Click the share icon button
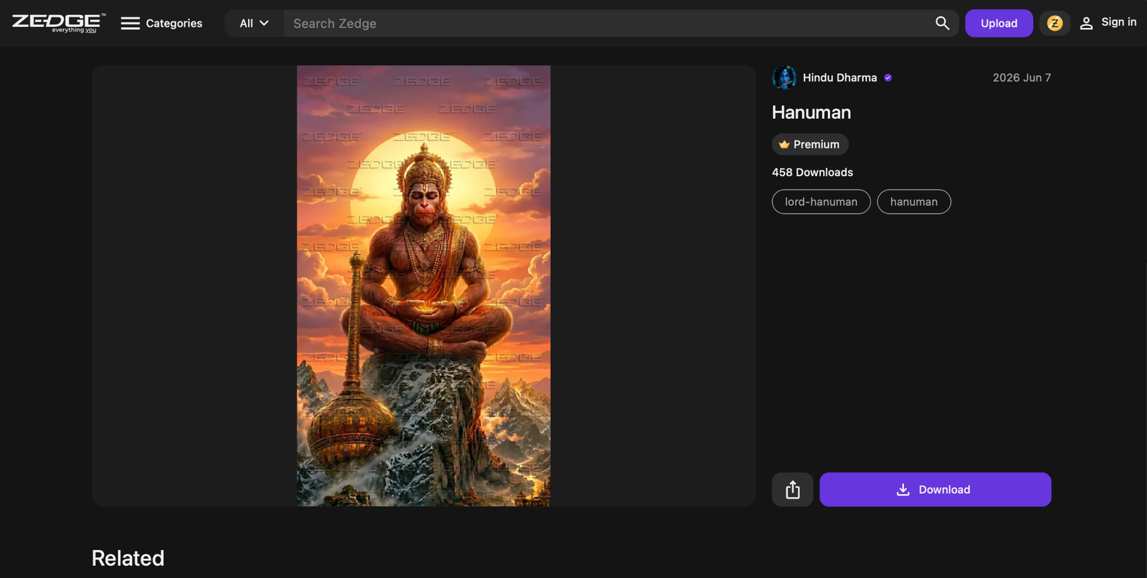The height and width of the screenshot is (578, 1147). click(792, 490)
